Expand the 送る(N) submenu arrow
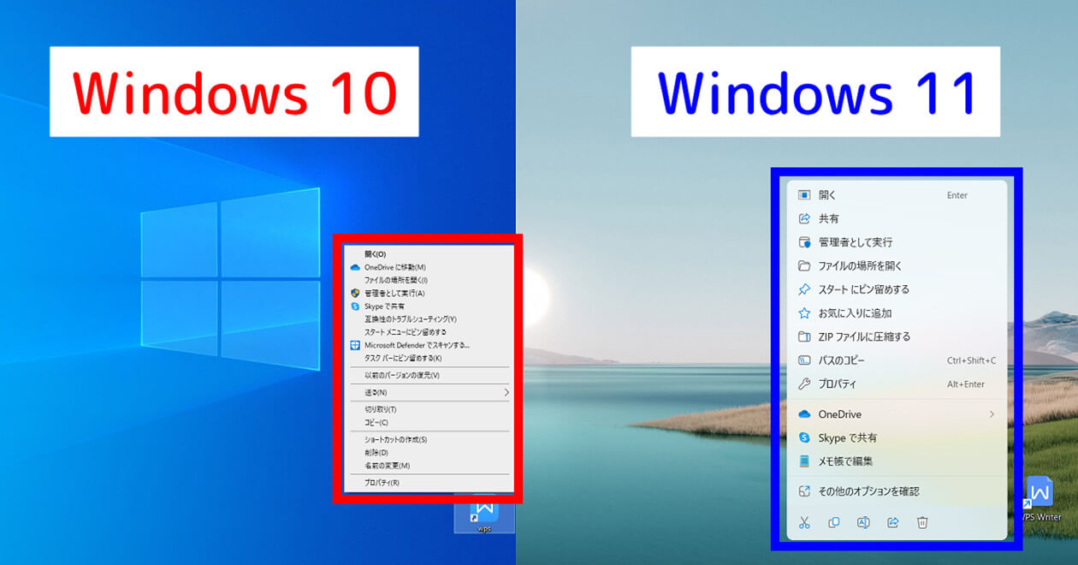This screenshot has height=565, width=1078. click(x=506, y=393)
